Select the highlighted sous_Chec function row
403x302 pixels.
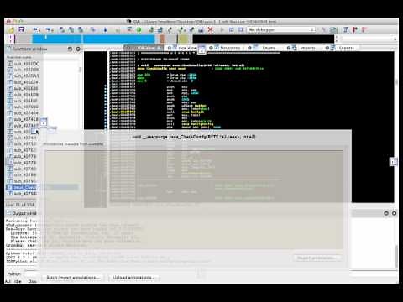click(x=42, y=187)
